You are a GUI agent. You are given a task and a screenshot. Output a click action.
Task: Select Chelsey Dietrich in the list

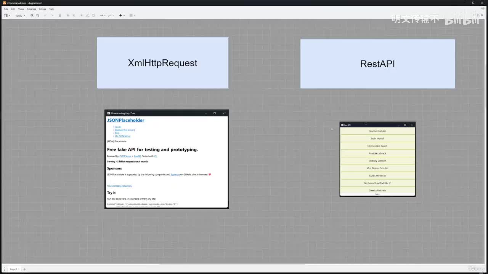(x=377, y=161)
